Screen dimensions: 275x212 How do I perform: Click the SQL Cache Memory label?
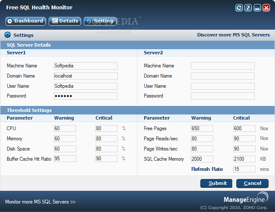(164, 159)
